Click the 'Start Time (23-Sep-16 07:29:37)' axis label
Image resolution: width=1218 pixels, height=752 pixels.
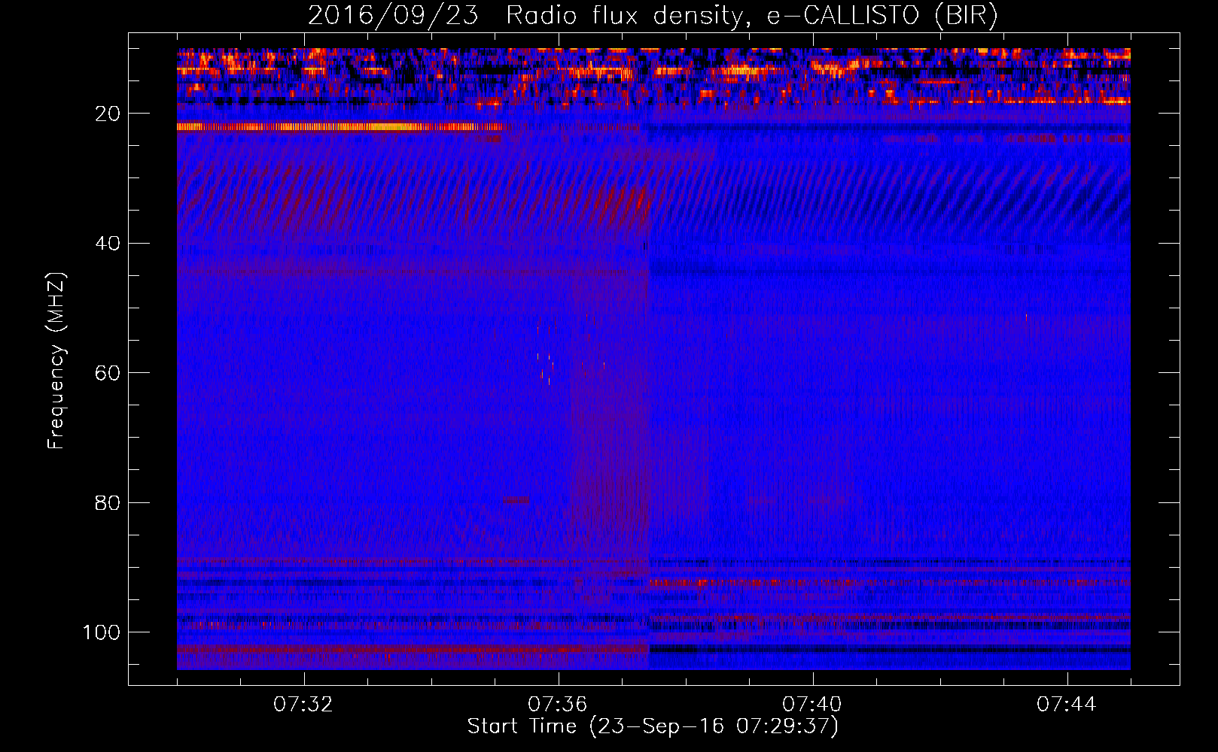pyautogui.click(x=653, y=726)
